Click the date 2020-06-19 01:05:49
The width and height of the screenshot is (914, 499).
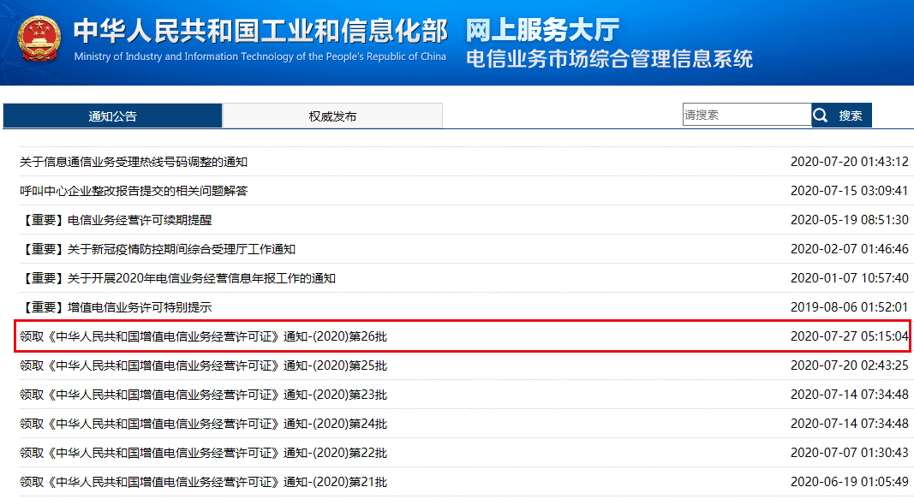pos(849,482)
